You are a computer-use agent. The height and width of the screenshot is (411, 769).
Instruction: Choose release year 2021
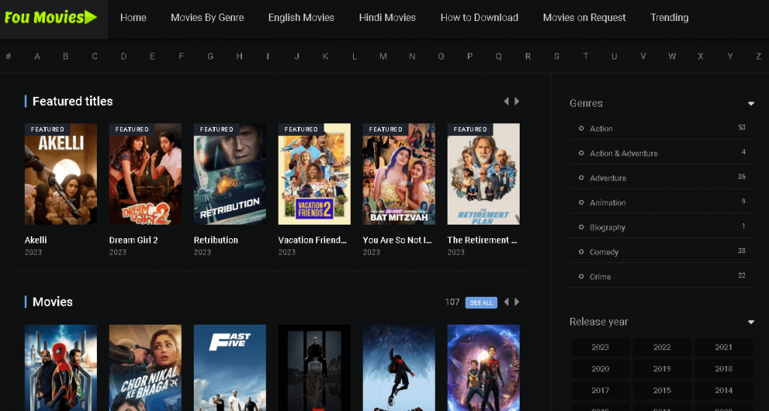[724, 347]
